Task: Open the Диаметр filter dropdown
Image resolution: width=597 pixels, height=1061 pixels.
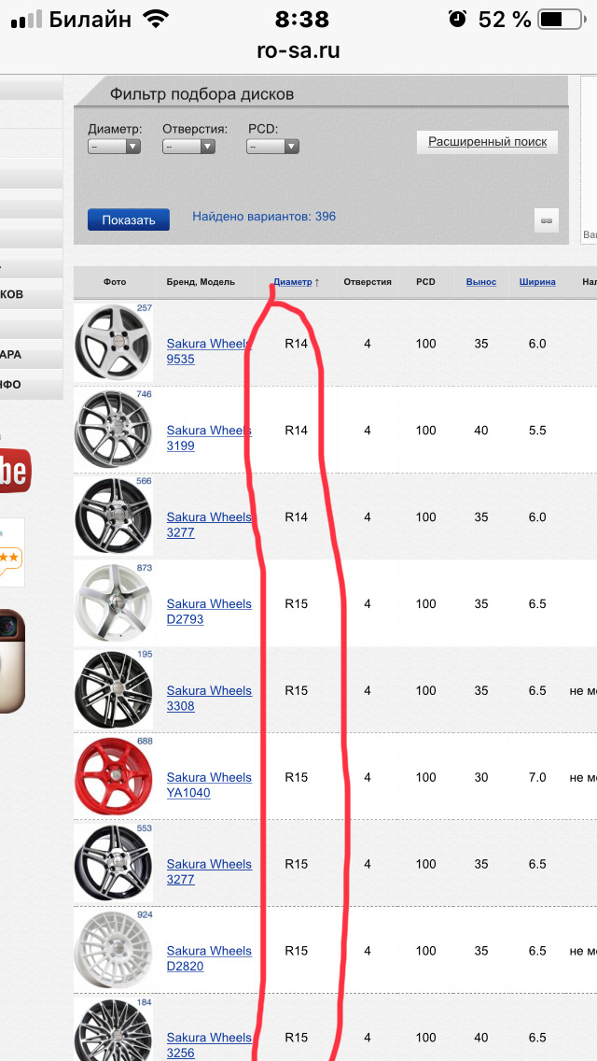Action: point(114,146)
